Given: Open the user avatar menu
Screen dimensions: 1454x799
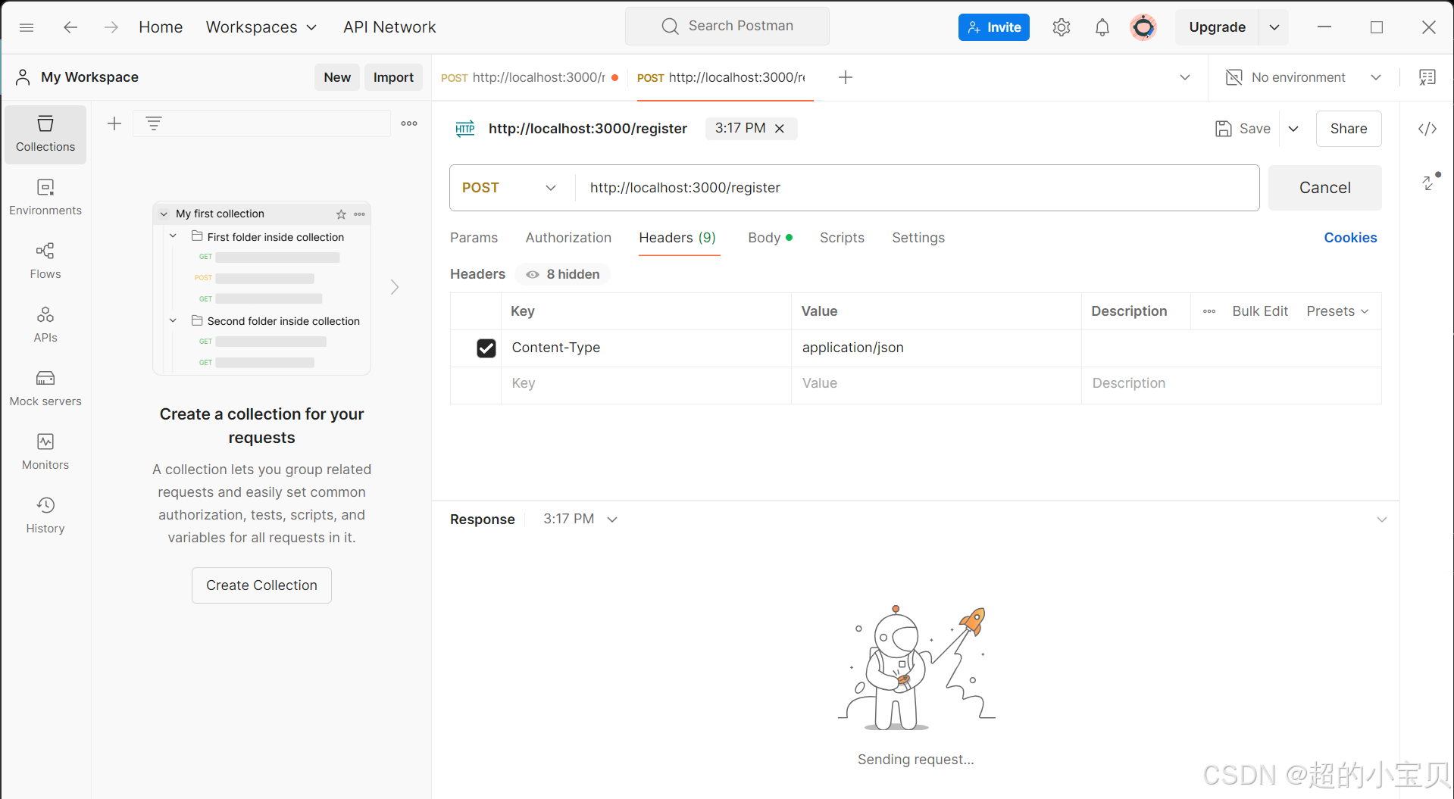Looking at the screenshot, I should [x=1143, y=27].
